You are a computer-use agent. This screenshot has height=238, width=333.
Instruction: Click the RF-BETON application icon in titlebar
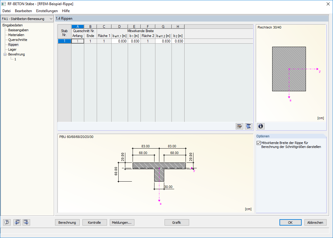tap(4, 4)
